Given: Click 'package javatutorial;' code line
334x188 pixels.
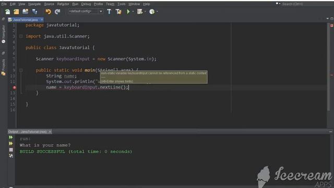Looking at the screenshot, I should (x=52, y=25).
